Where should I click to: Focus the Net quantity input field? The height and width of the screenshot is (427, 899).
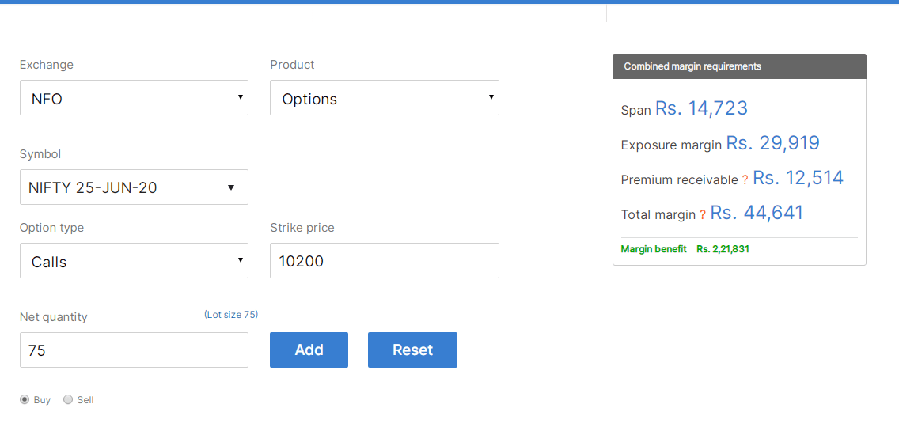(135, 350)
